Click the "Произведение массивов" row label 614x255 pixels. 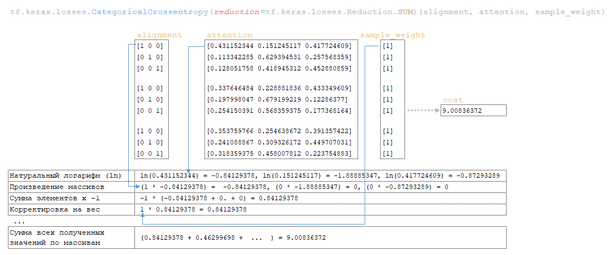[58, 187]
